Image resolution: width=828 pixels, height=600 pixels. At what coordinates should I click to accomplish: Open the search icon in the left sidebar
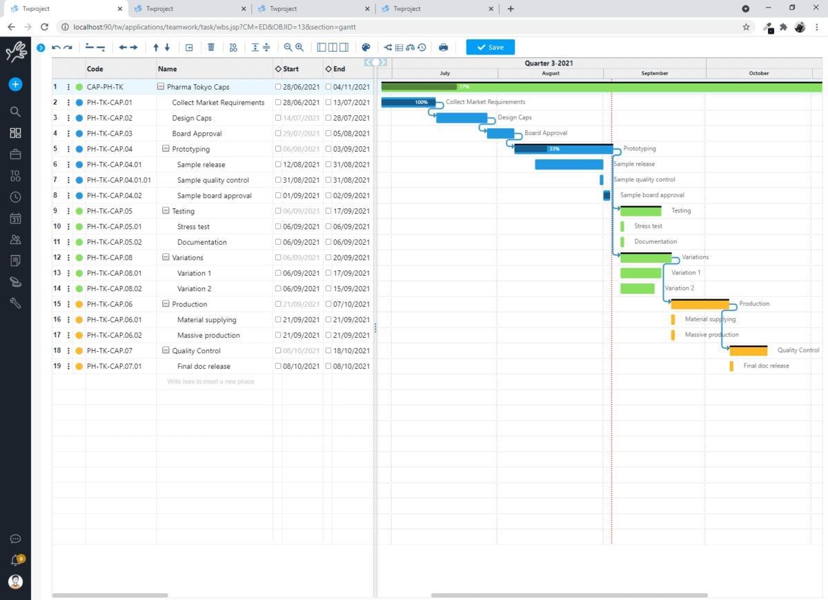15,112
